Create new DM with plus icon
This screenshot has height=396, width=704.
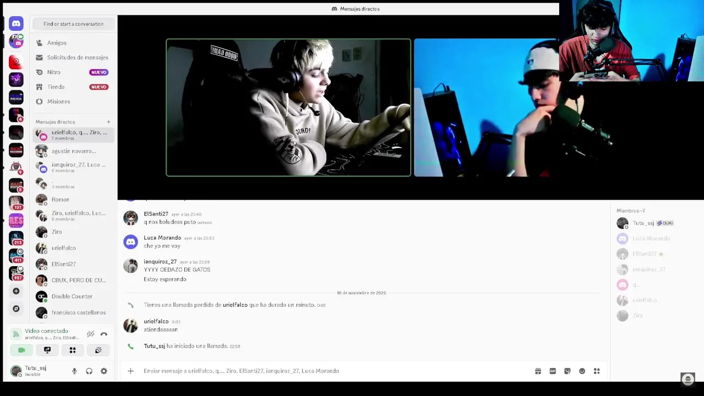(108, 122)
